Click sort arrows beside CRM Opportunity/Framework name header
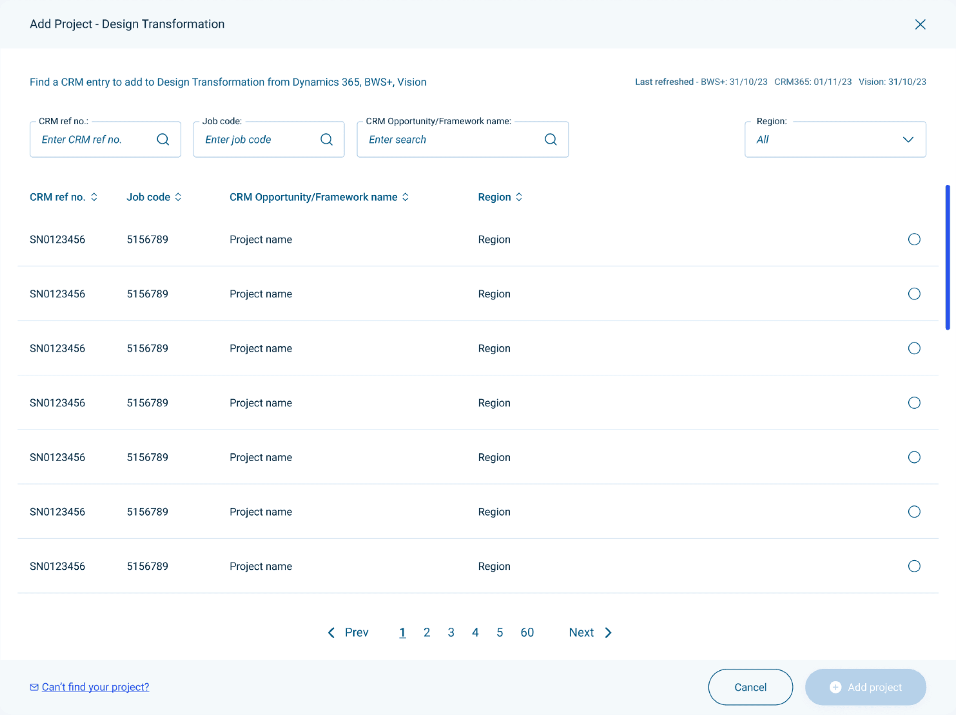The width and height of the screenshot is (956, 715). (405, 197)
